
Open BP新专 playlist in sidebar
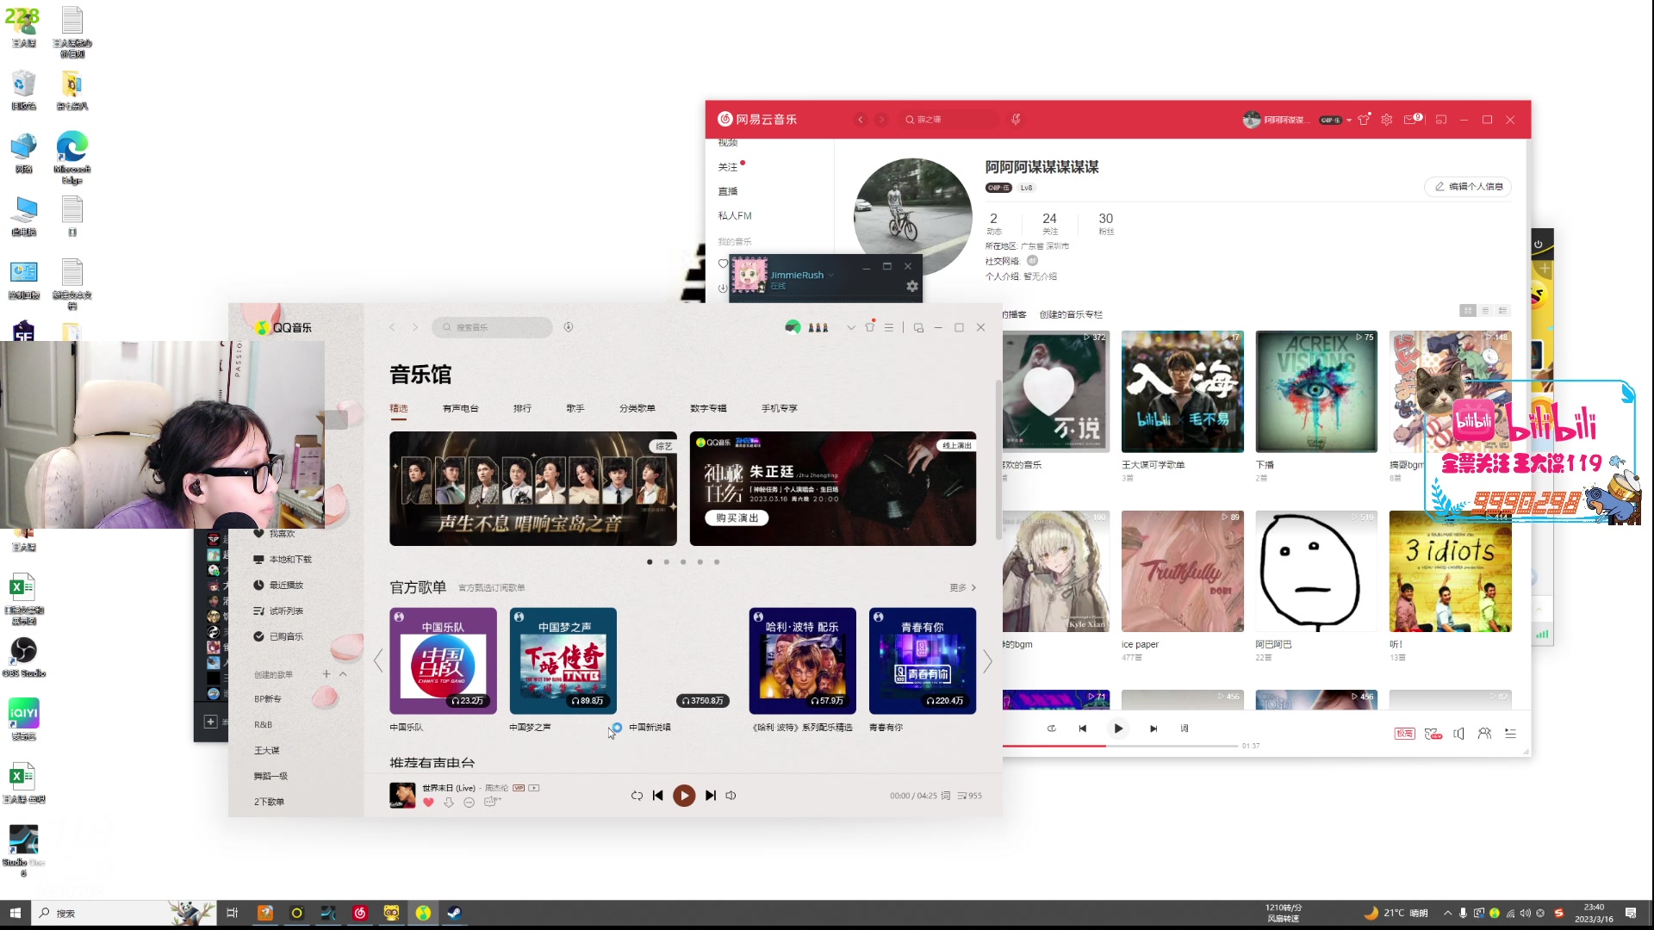point(268,699)
